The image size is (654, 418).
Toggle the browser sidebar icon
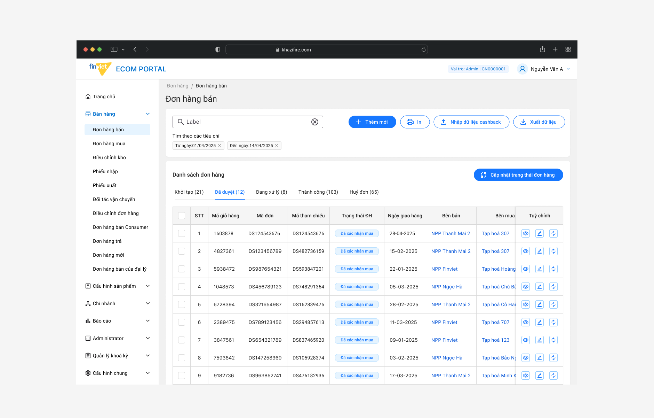114,49
